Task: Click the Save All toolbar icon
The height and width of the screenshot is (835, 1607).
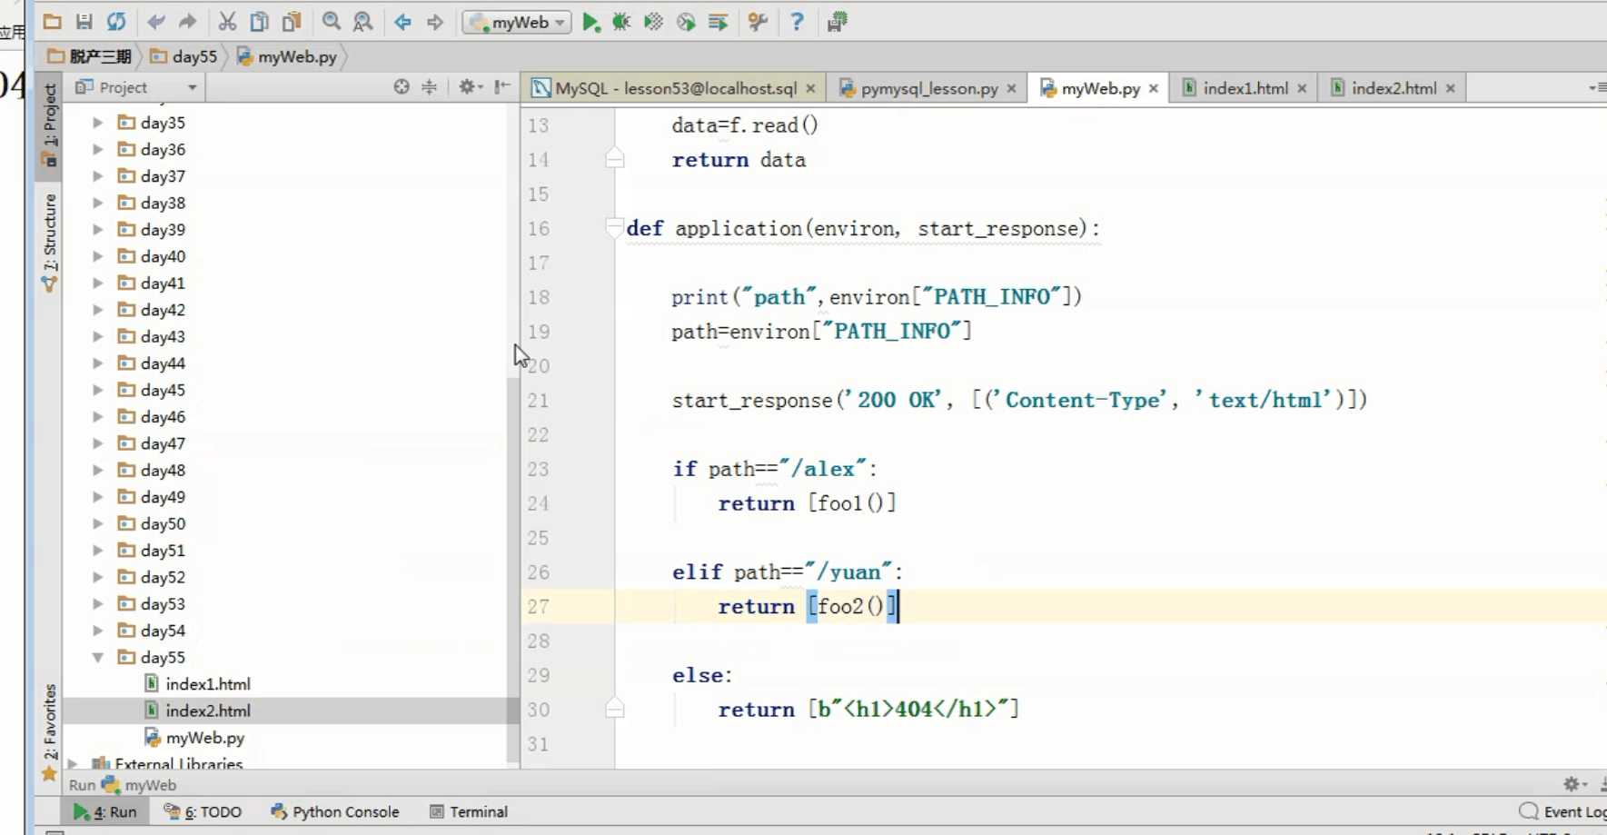Action: tap(84, 22)
